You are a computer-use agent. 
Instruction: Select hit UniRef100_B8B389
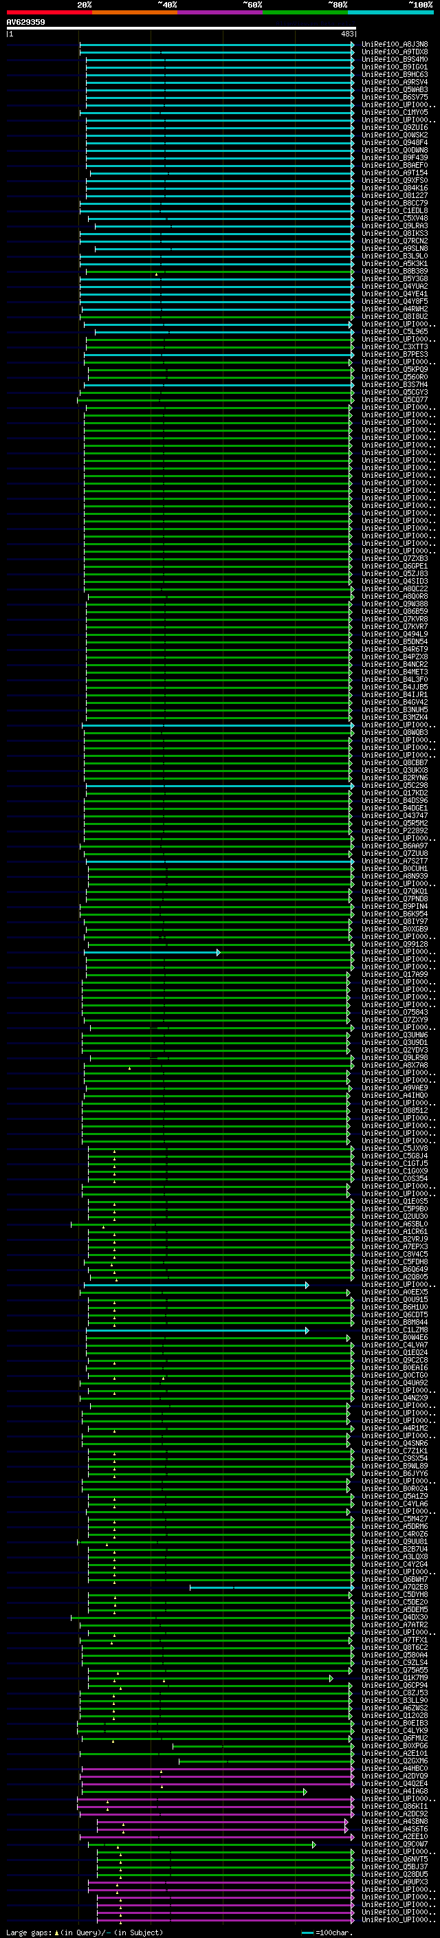click(x=395, y=271)
